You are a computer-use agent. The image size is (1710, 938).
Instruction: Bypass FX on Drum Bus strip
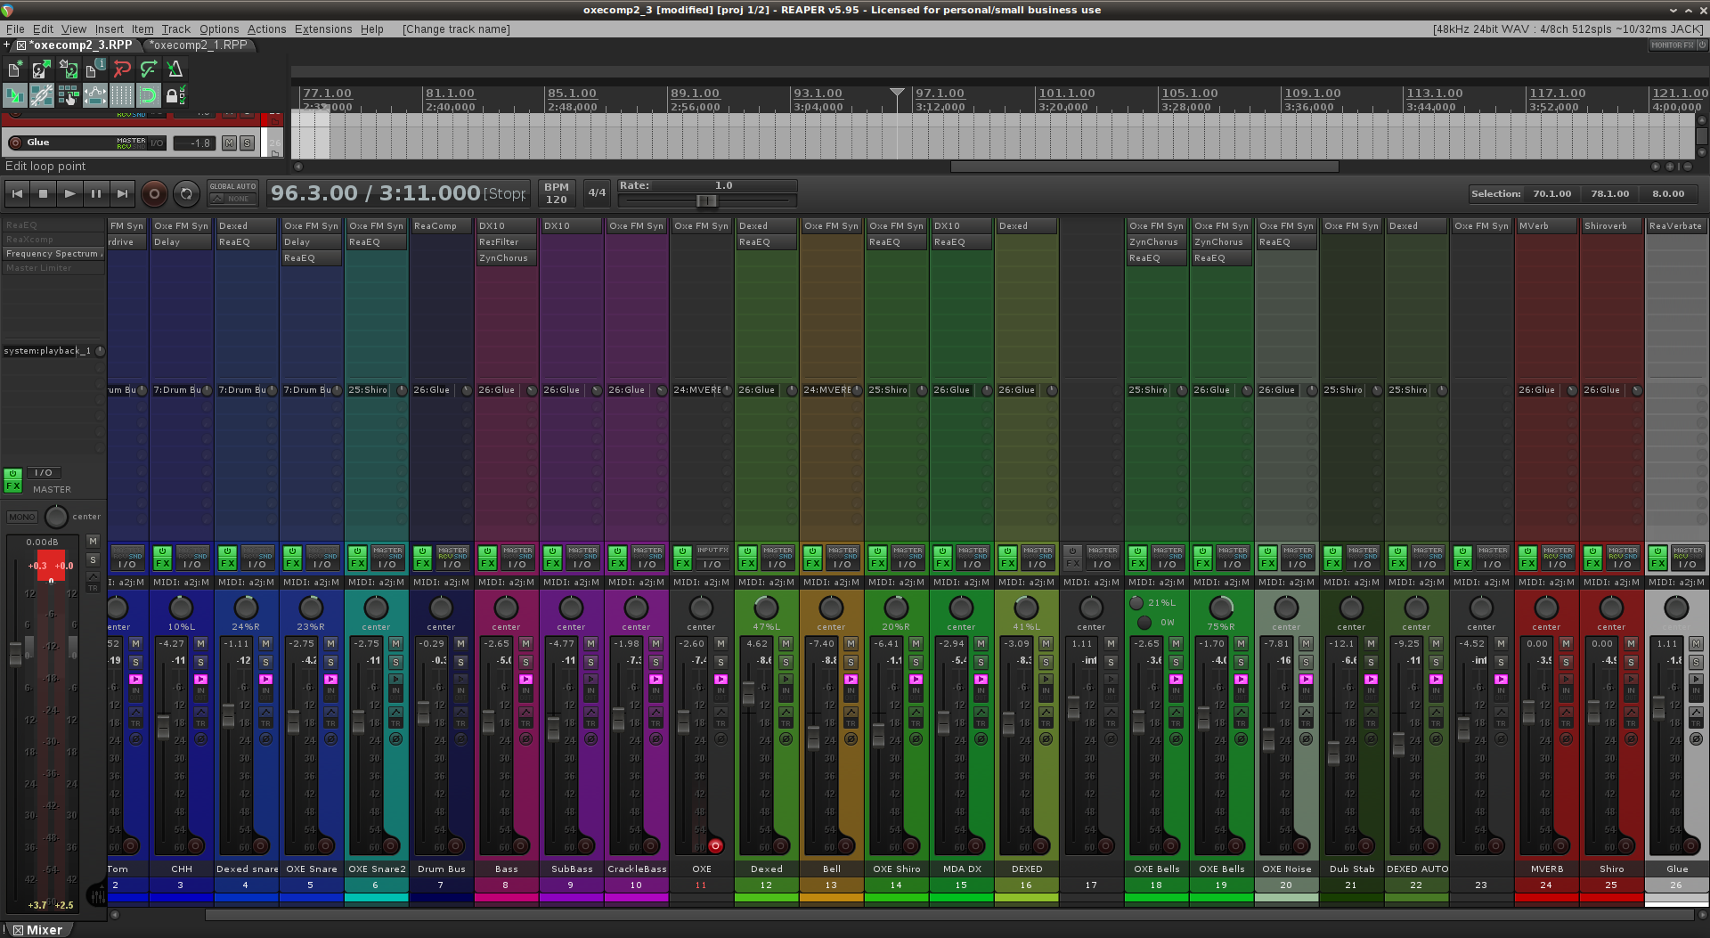tap(422, 552)
